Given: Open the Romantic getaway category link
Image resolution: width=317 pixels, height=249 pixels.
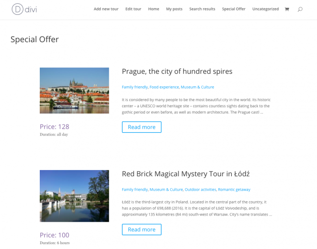Looking at the screenshot, I should coord(234,190).
